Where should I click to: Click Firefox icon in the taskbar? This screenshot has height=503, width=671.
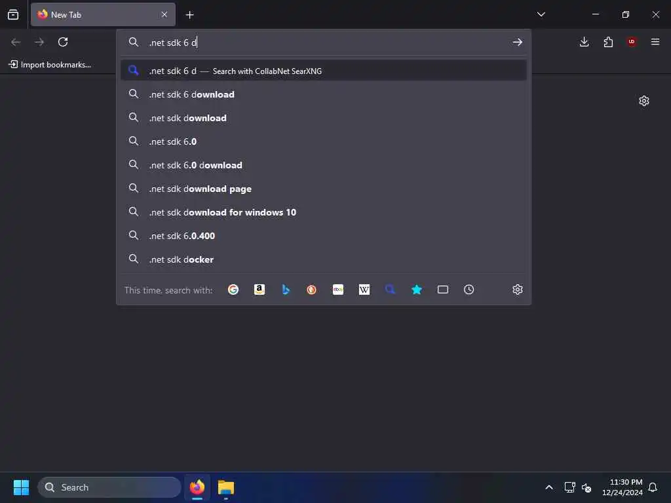pyautogui.click(x=197, y=487)
